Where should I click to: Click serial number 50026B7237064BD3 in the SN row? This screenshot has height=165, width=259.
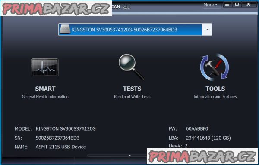[x=57, y=138]
